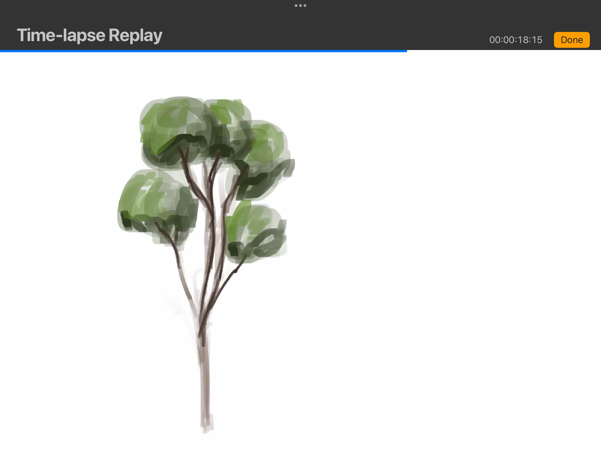Tap the empty canvas right of the tree
The height and width of the screenshot is (450, 601).
445,250
